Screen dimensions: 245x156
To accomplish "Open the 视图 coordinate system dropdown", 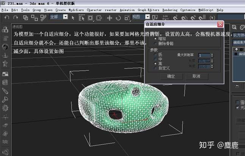I will 148,17.
